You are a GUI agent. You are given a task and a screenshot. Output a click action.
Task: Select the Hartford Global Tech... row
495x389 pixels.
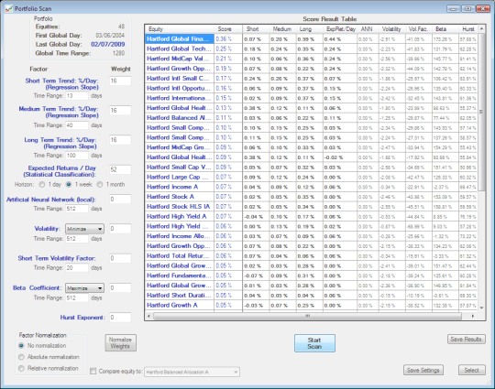pyautogui.click(x=312, y=49)
